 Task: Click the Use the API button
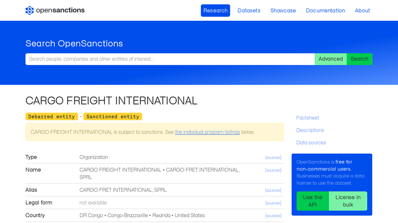pyautogui.click(x=312, y=201)
